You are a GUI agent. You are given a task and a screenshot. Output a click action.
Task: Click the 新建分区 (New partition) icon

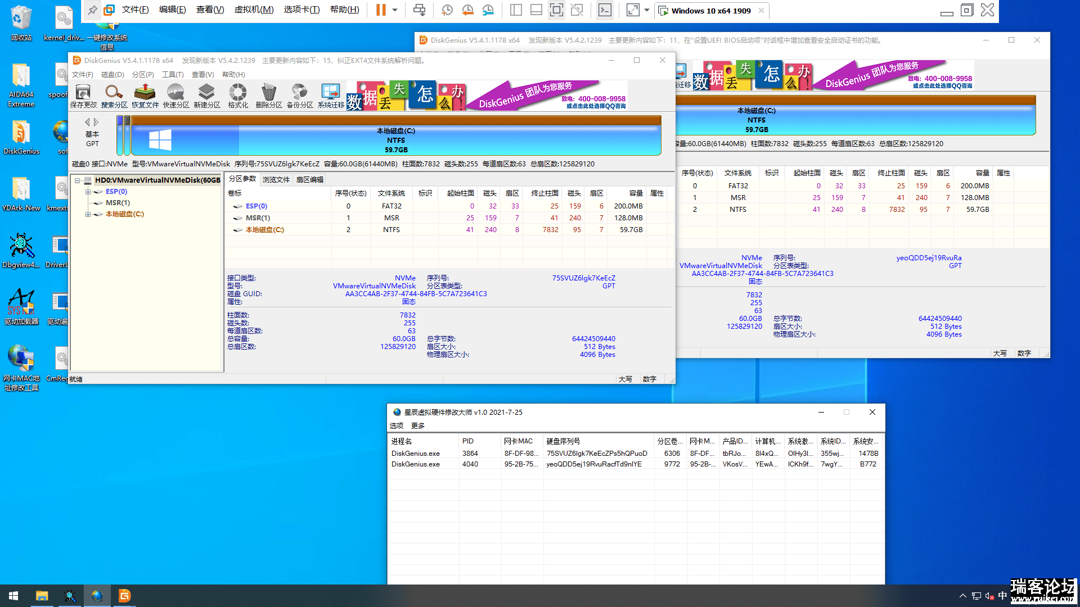tap(207, 96)
